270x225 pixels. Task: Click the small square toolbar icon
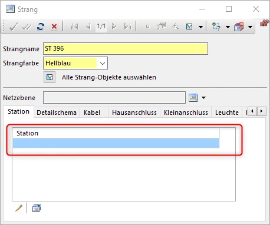point(147,27)
